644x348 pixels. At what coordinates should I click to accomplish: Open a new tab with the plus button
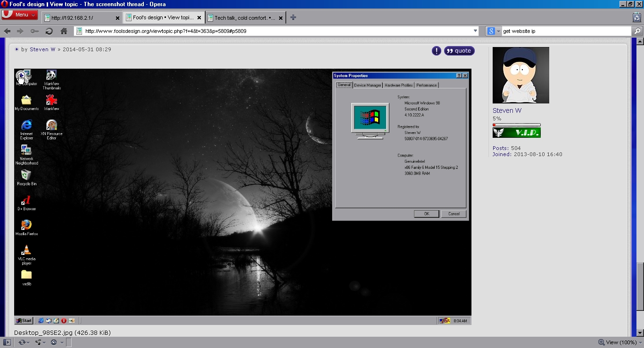click(x=293, y=17)
